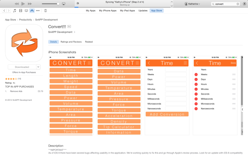Open the Ratings and Reviews tab

point(71,42)
